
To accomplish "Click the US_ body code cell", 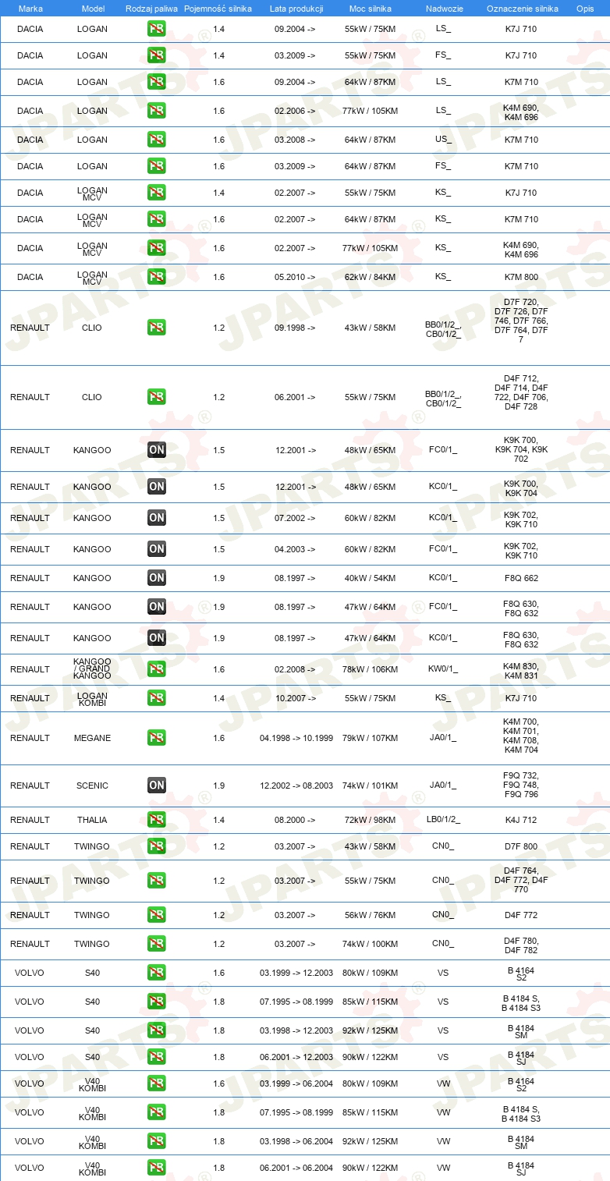I will pyautogui.click(x=443, y=140).
